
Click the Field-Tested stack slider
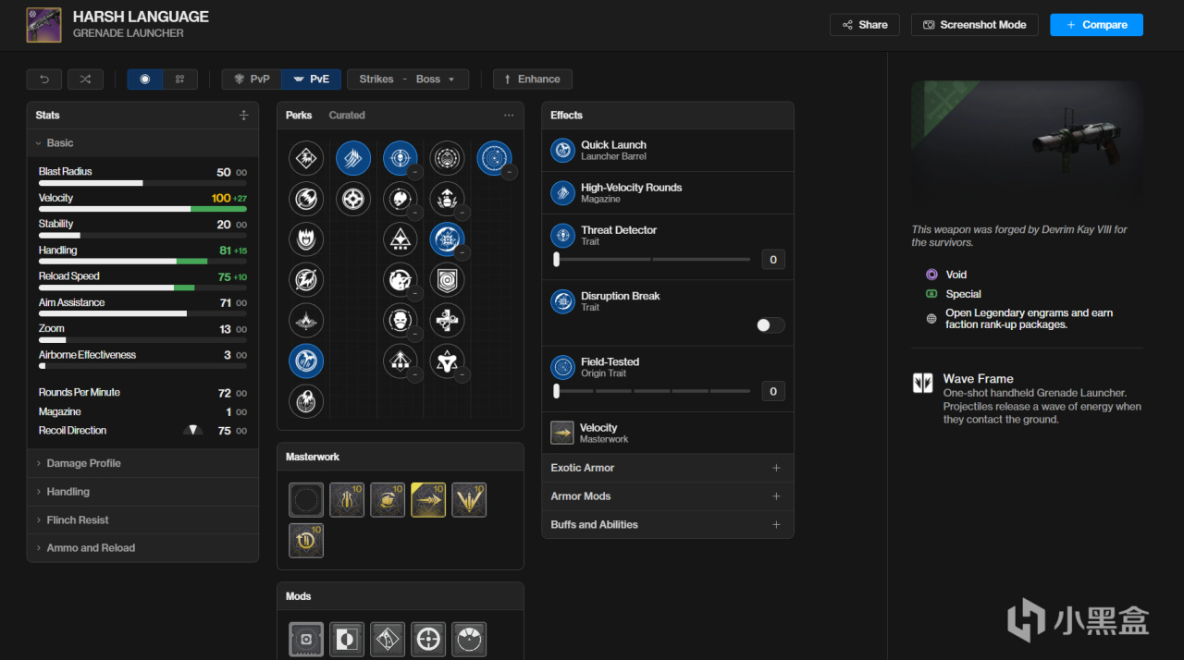tap(652, 391)
